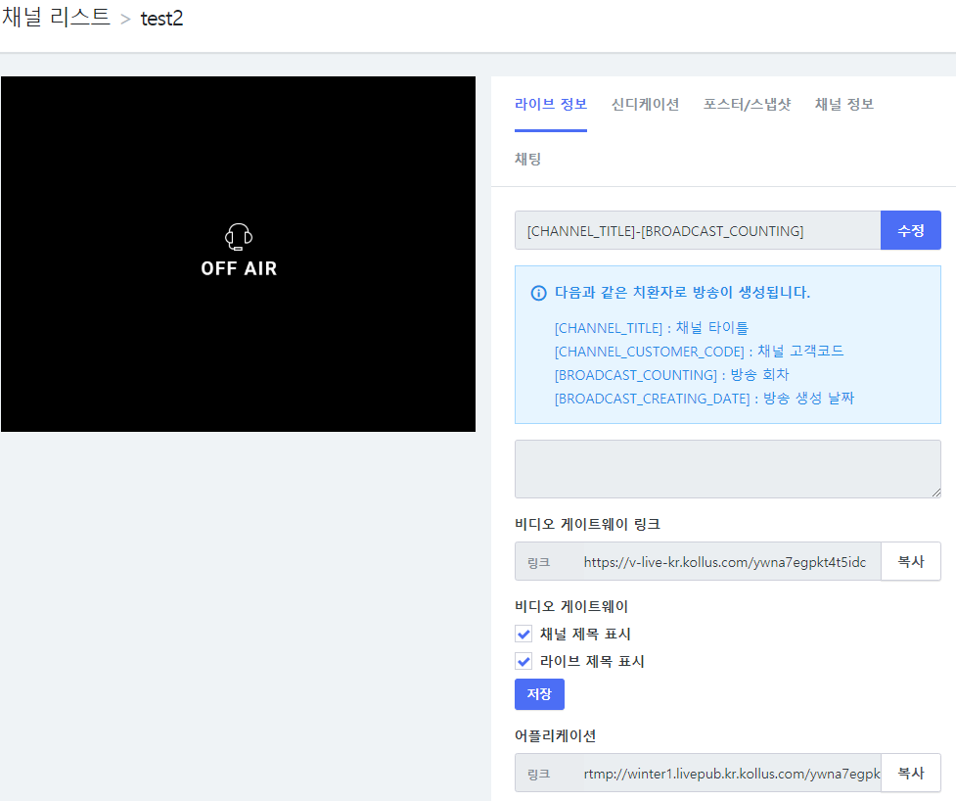Click the info icon in the blue notice box
The image size is (956, 801).
tap(538, 293)
